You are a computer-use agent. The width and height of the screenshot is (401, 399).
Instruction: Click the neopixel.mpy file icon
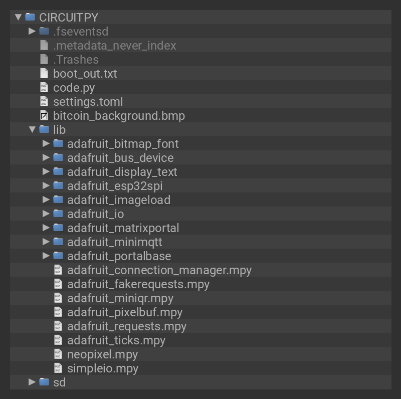pos(58,354)
